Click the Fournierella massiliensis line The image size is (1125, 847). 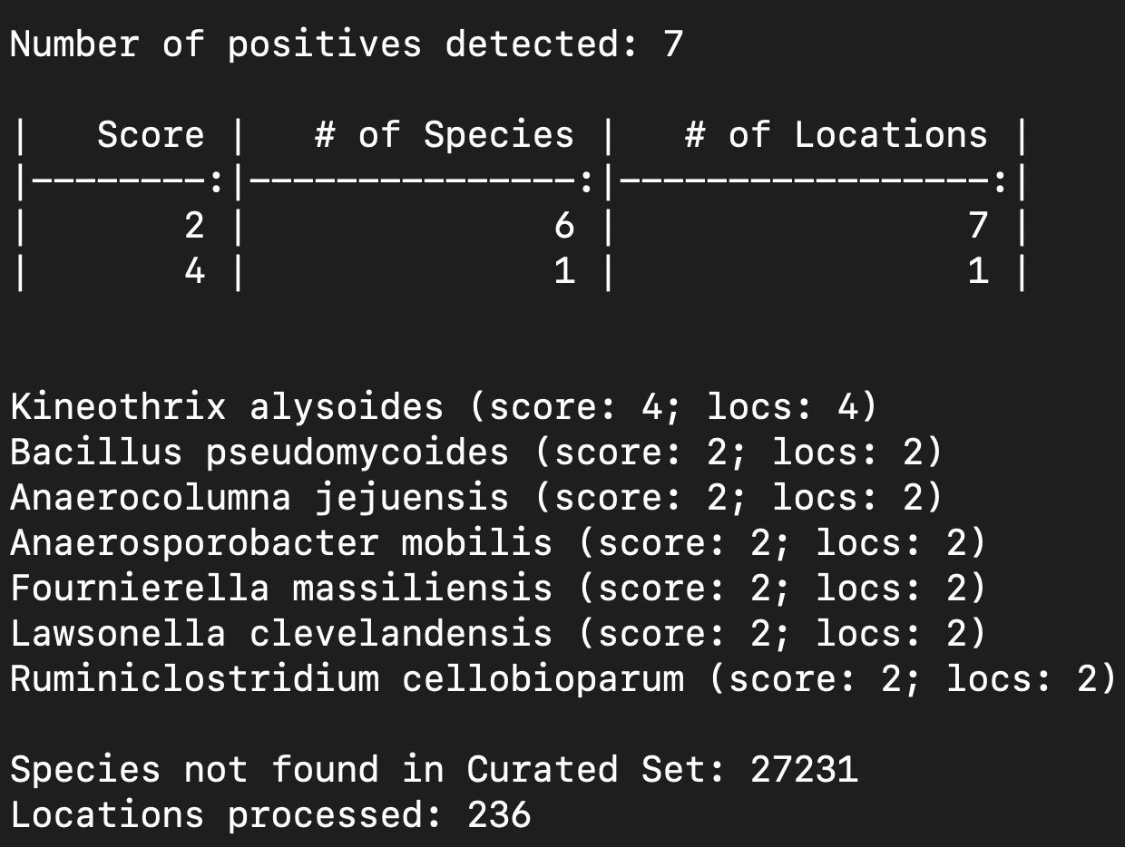(x=499, y=589)
